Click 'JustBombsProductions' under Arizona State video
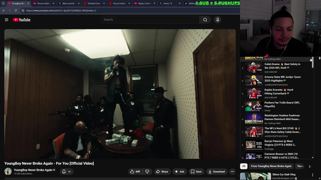 click(276, 85)
